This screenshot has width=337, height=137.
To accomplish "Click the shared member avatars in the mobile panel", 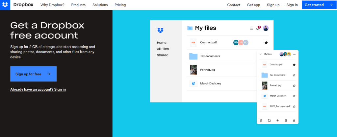I will 285,54.
